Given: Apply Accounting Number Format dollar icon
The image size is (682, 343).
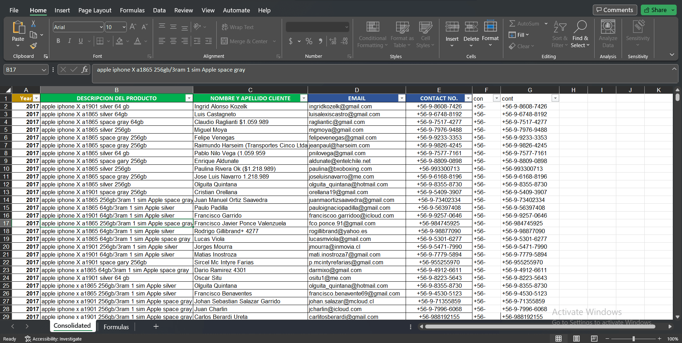Looking at the screenshot, I should 291,41.
